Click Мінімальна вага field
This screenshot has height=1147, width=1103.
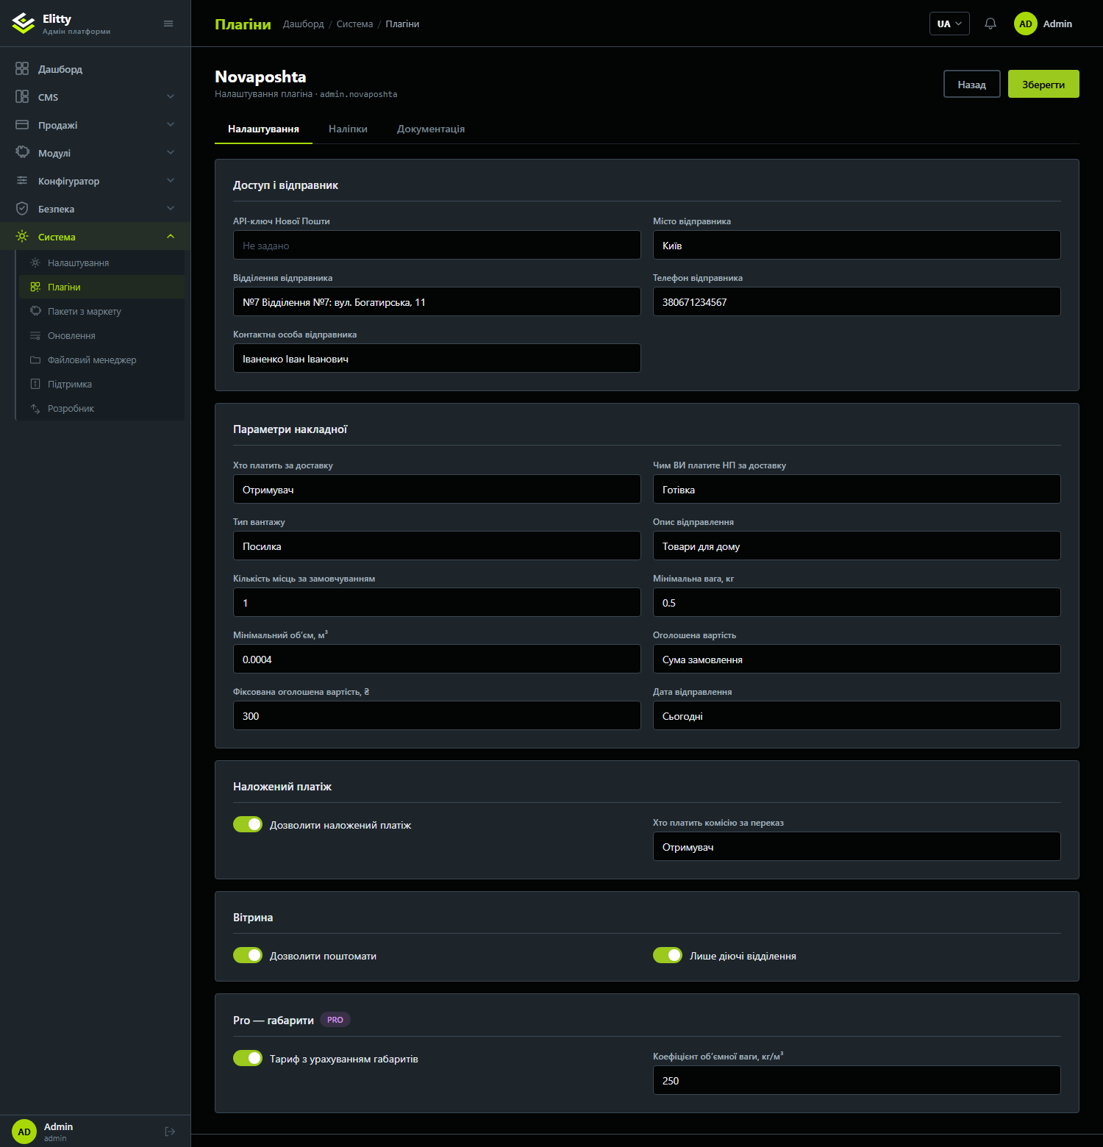(857, 602)
